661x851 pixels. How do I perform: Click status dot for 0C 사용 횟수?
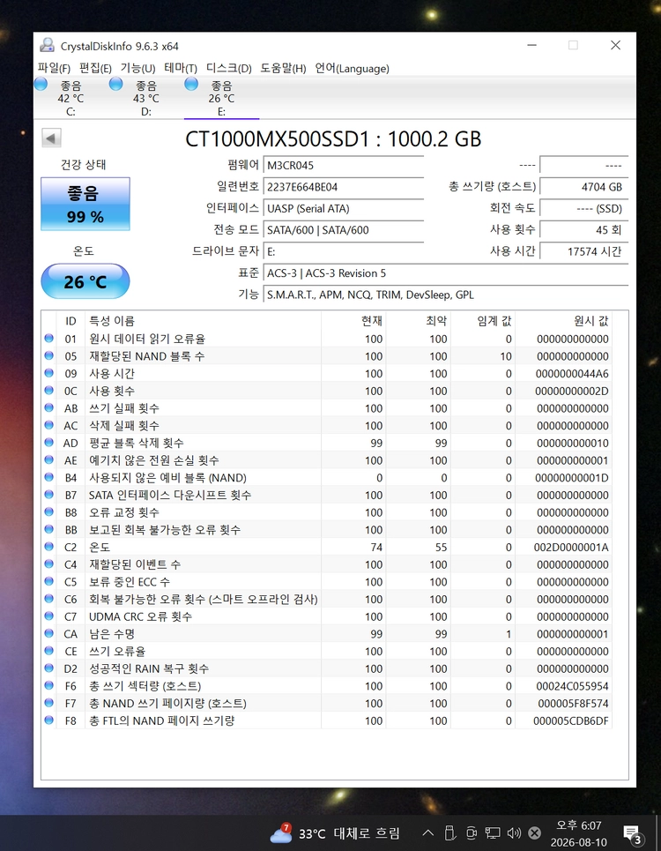coord(48,390)
